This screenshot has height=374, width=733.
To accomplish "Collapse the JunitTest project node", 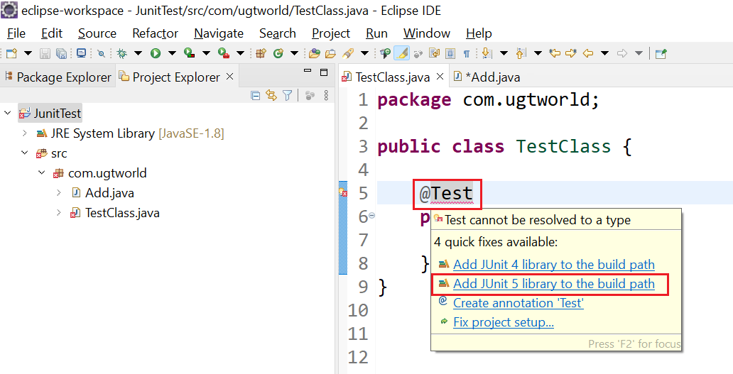I will coord(8,113).
